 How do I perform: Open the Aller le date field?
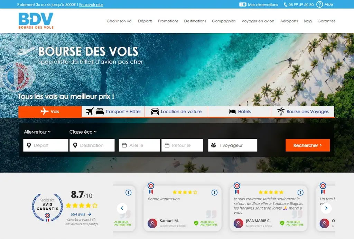click(x=140, y=145)
